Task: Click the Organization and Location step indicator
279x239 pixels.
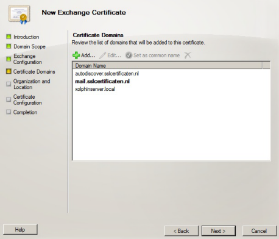Action: 9,84
